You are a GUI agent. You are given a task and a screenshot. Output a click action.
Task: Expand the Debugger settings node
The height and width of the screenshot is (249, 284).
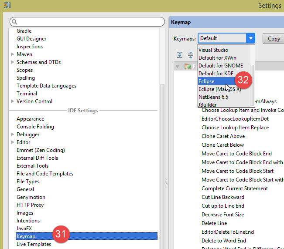[12, 135]
